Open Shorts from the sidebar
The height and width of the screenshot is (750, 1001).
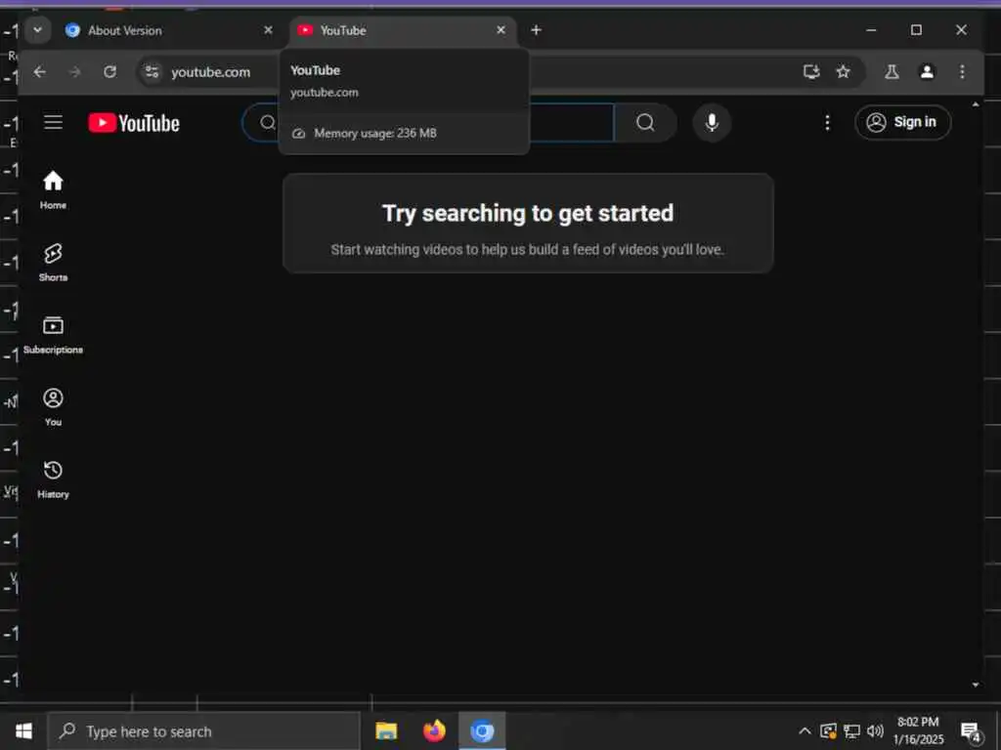tap(53, 263)
